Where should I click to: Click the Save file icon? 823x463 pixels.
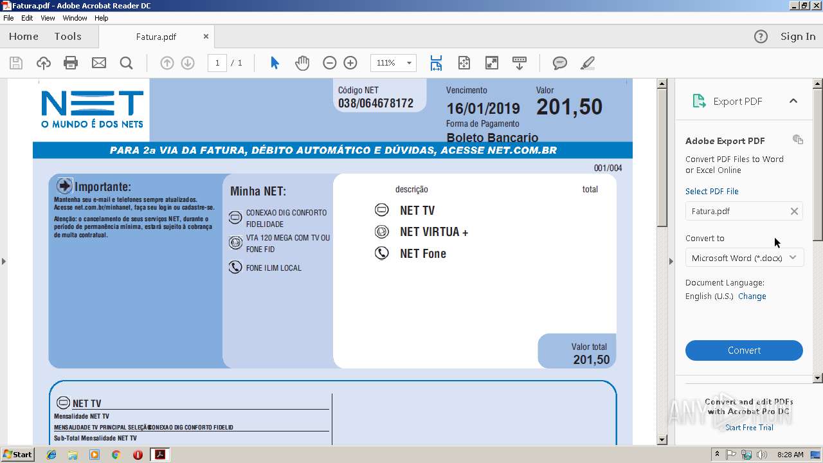pyautogui.click(x=16, y=63)
